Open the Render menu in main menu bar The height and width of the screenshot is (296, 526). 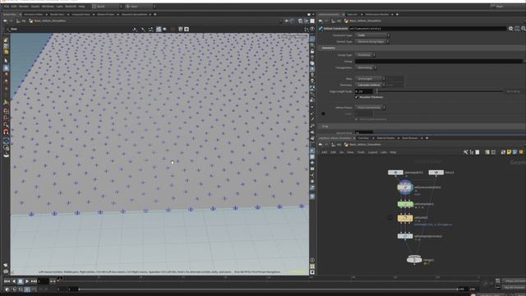tap(24, 7)
